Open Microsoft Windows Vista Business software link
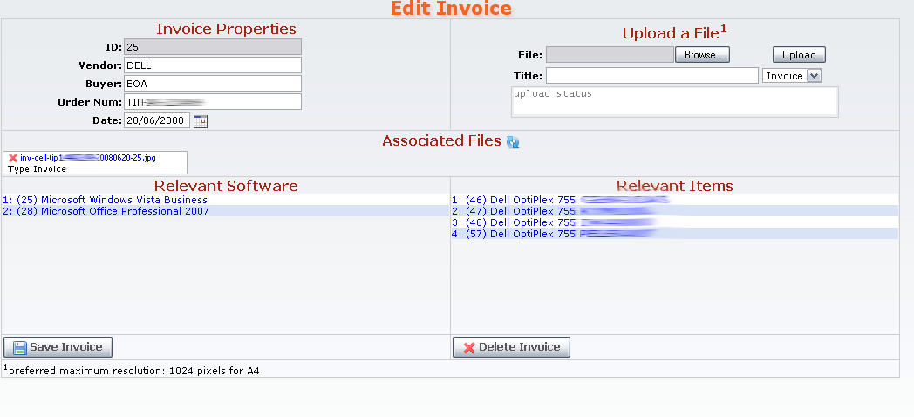The image size is (914, 417). coord(105,200)
